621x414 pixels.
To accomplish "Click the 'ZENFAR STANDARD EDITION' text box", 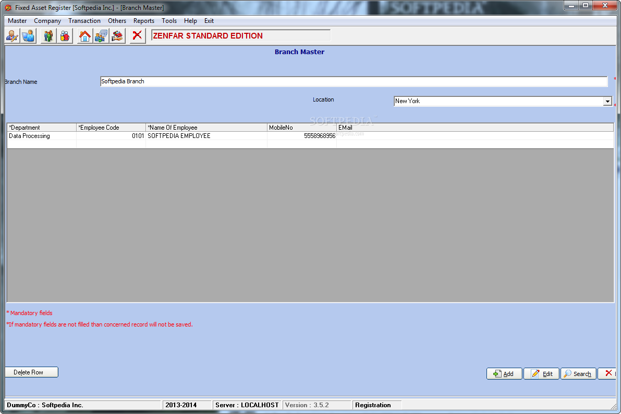I will pos(241,35).
